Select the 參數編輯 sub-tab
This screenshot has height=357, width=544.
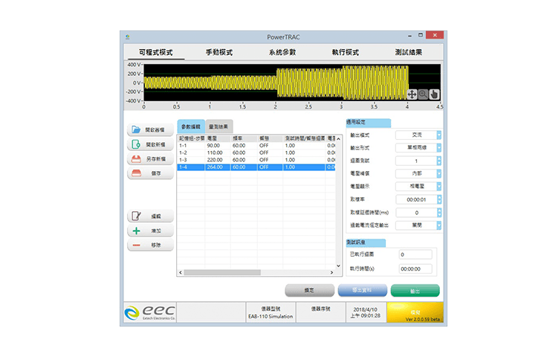click(191, 126)
